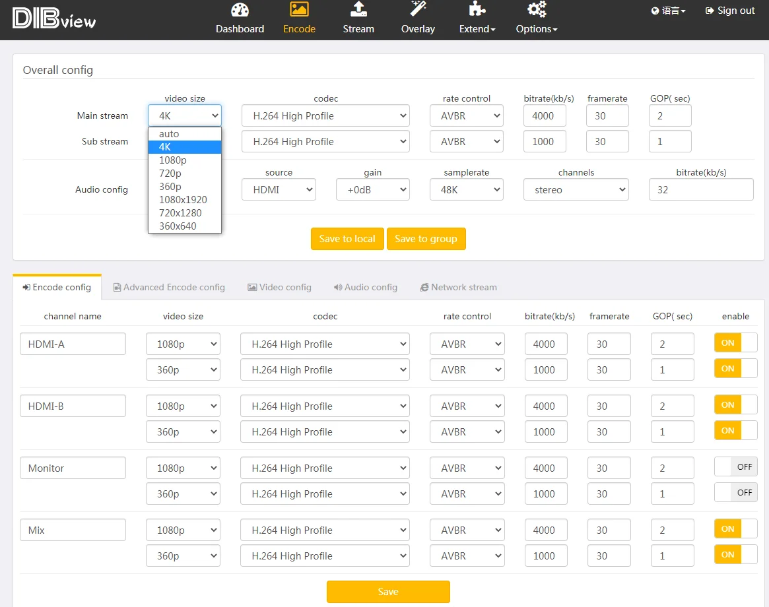
Task: Open the Dashboard gauge icon
Action: tap(240, 11)
